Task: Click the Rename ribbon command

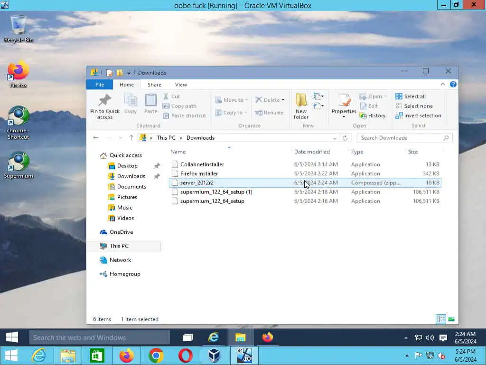Action: (x=269, y=113)
